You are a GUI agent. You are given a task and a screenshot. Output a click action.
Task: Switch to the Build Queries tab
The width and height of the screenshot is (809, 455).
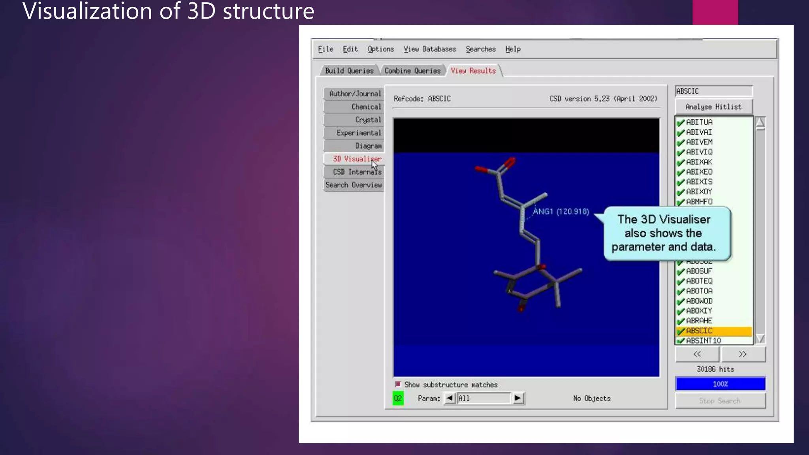tap(349, 71)
